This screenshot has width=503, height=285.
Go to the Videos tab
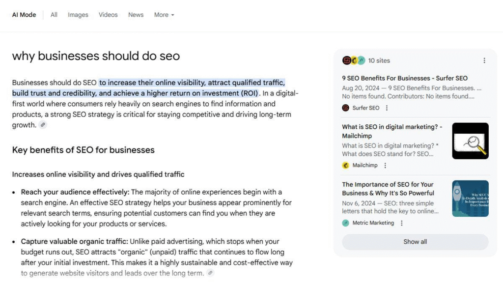pyautogui.click(x=108, y=15)
